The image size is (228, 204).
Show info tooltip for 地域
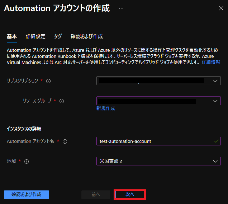(27, 161)
